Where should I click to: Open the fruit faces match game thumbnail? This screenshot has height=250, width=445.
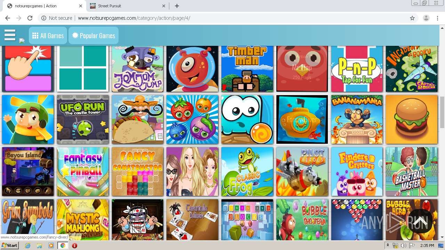click(x=192, y=119)
